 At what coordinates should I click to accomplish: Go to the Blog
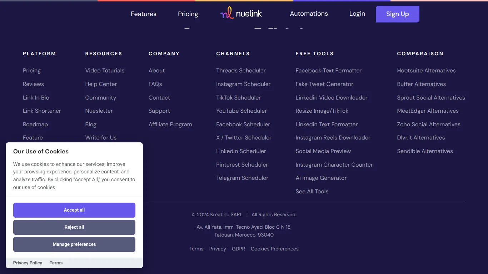91,125
